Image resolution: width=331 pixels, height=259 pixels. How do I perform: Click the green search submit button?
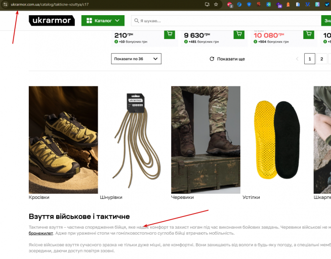326,21
